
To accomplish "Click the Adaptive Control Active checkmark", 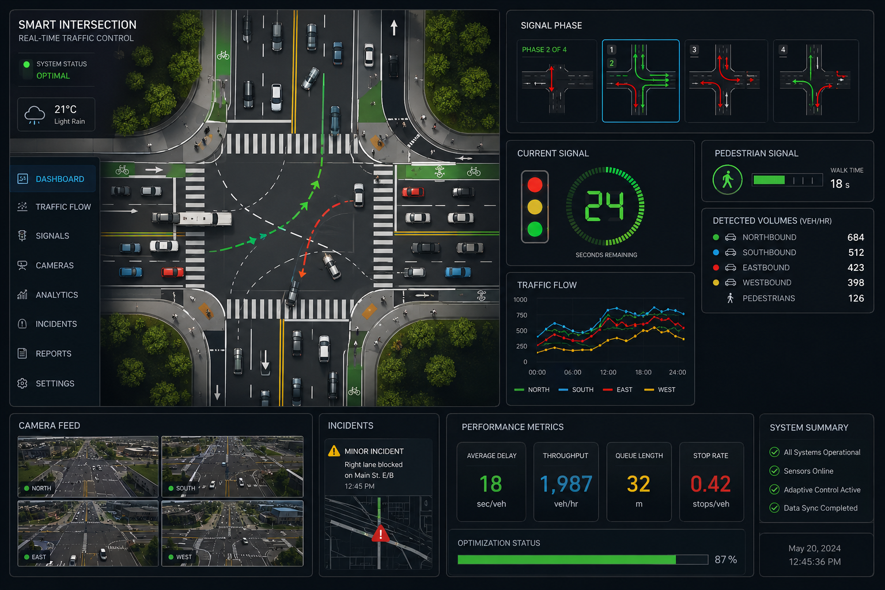I will 774,490.
